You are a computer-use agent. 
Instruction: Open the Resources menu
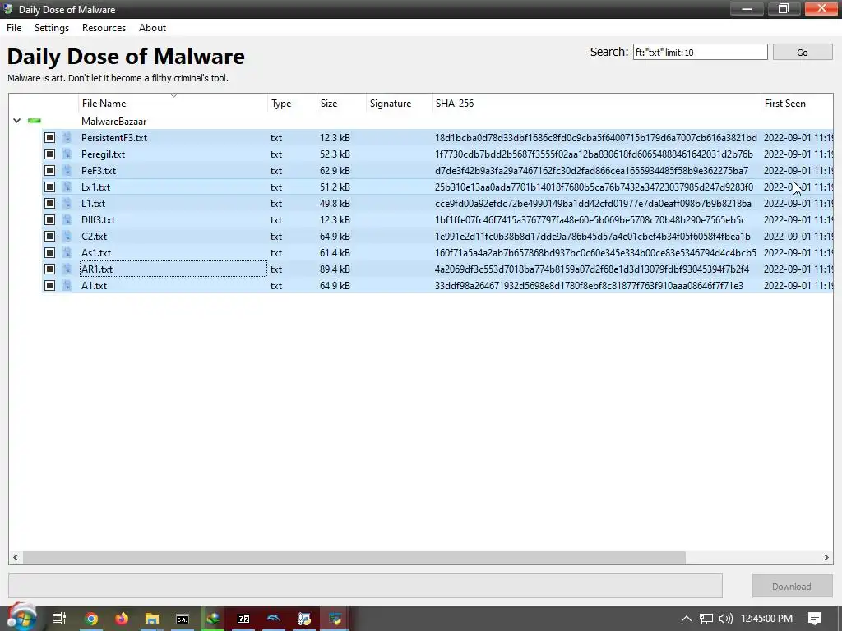click(104, 28)
